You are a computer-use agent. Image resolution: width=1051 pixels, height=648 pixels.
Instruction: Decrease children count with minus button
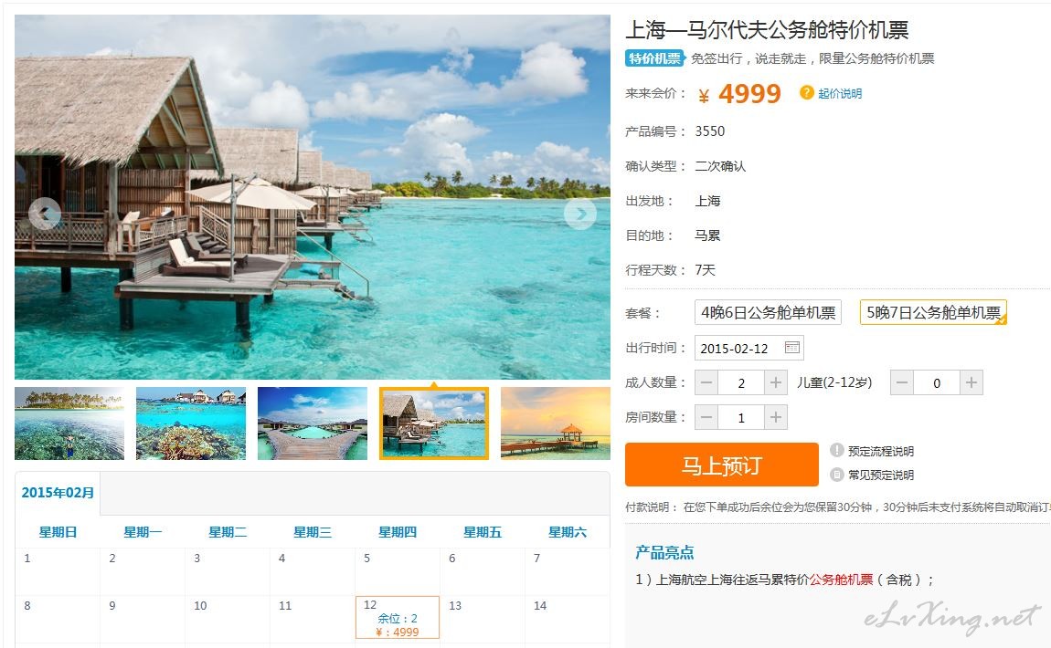coord(902,383)
